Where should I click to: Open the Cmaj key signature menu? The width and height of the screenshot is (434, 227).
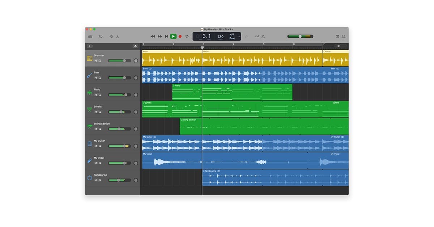(x=232, y=38)
